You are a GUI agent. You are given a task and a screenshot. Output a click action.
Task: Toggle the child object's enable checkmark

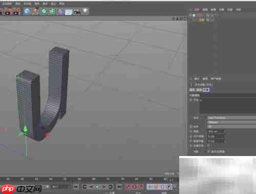(x=212, y=20)
